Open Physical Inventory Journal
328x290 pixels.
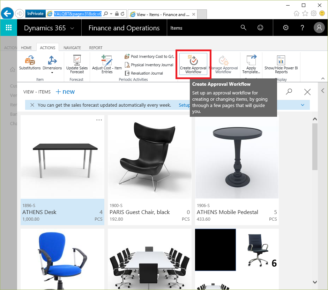[149, 65]
